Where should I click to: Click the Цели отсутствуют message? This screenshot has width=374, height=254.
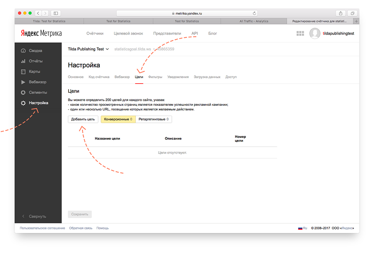[x=172, y=152]
